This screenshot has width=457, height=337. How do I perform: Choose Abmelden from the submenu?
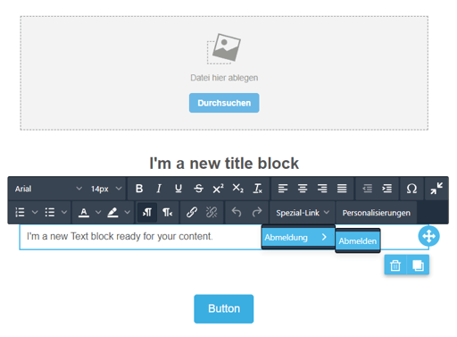pos(358,240)
